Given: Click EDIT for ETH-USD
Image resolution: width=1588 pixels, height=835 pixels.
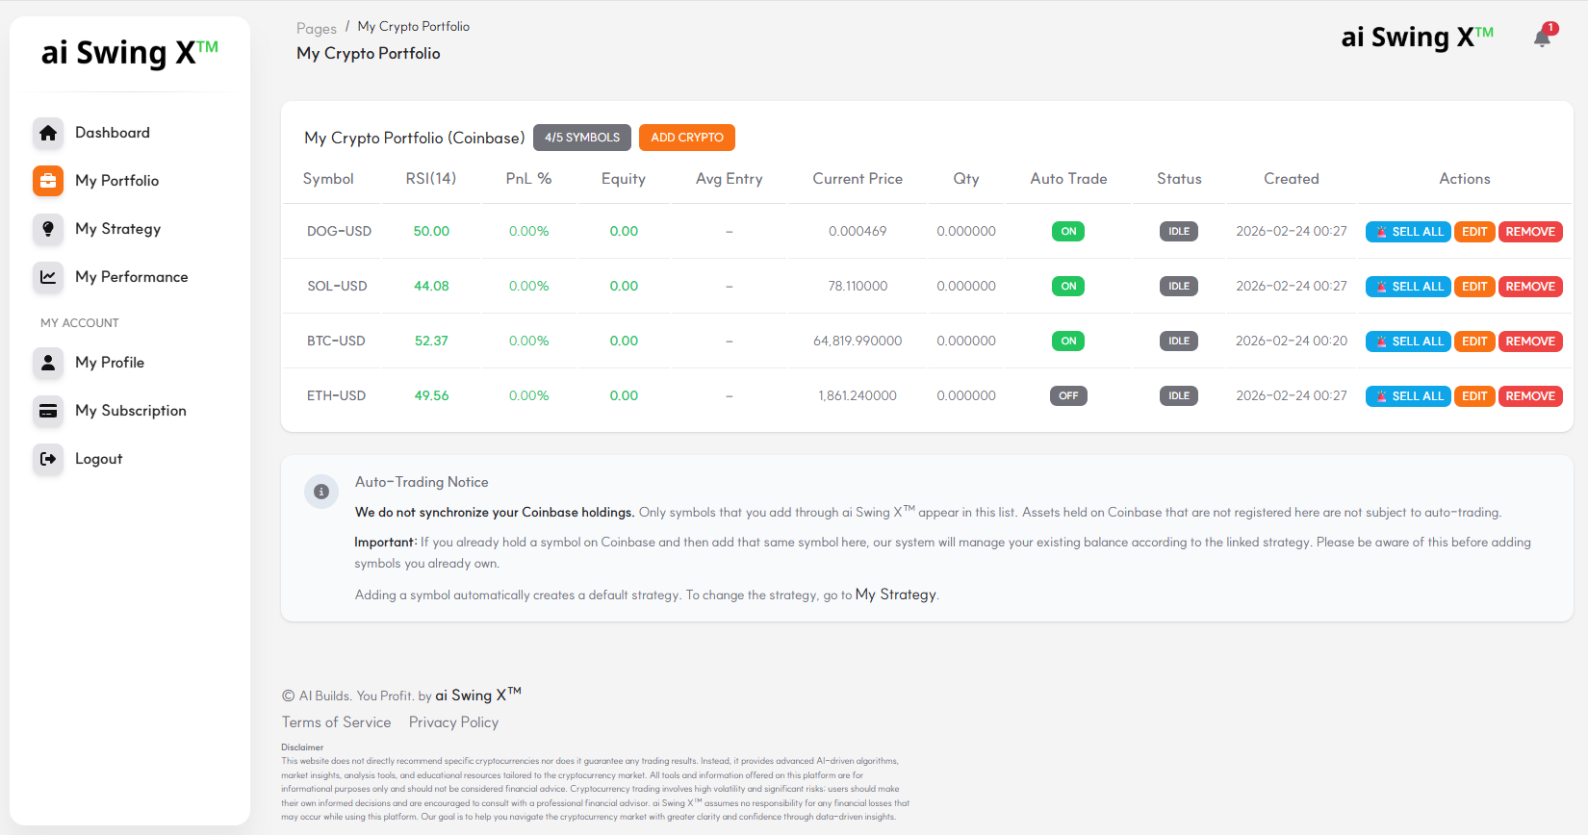Looking at the screenshot, I should (1474, 396).
